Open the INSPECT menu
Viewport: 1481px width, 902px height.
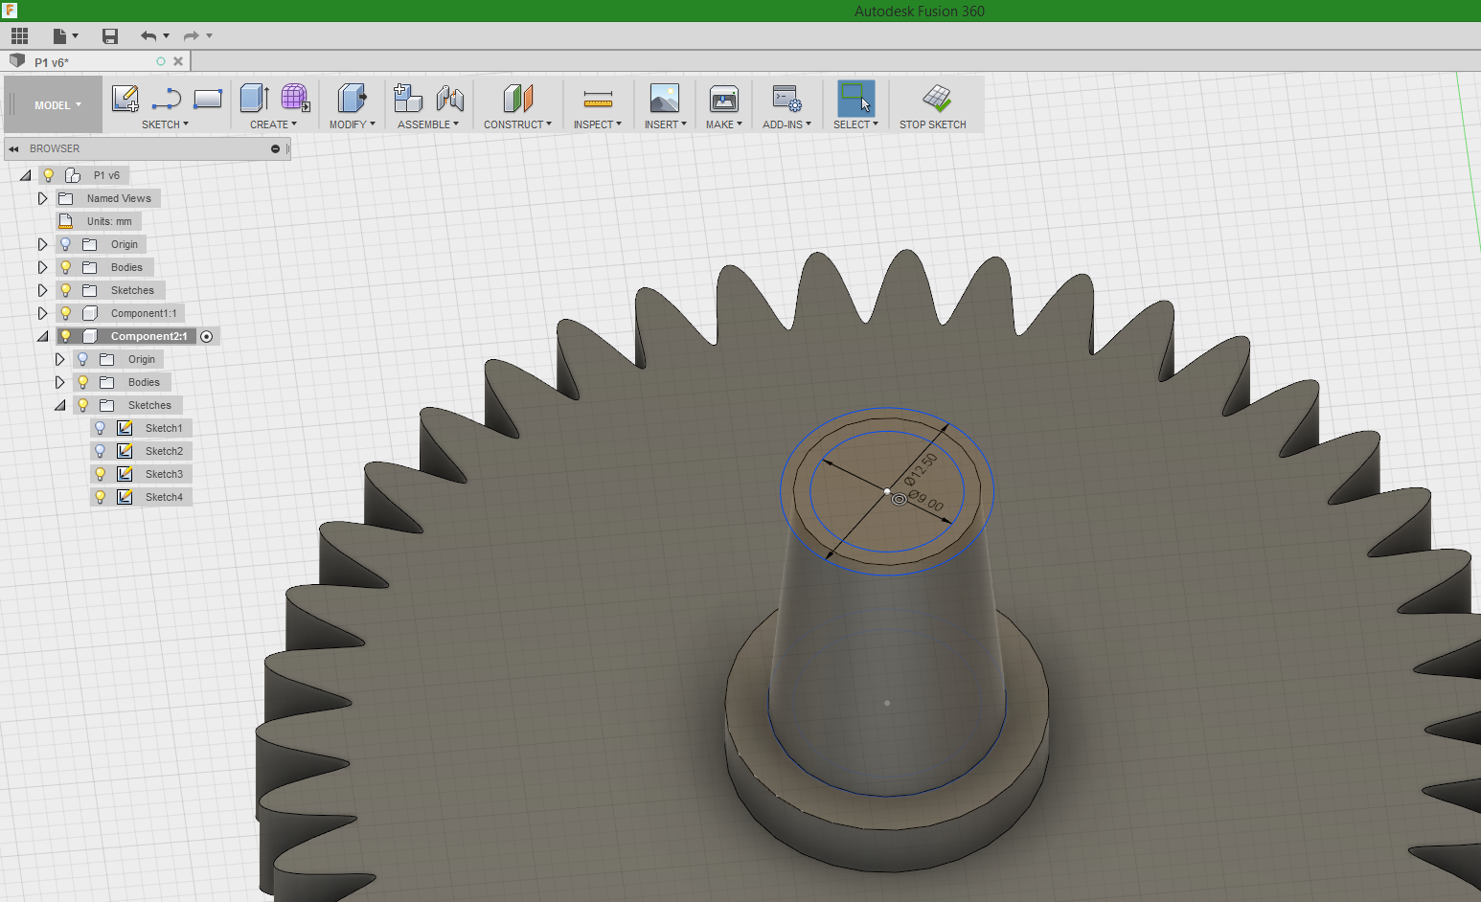click(598, 124)
